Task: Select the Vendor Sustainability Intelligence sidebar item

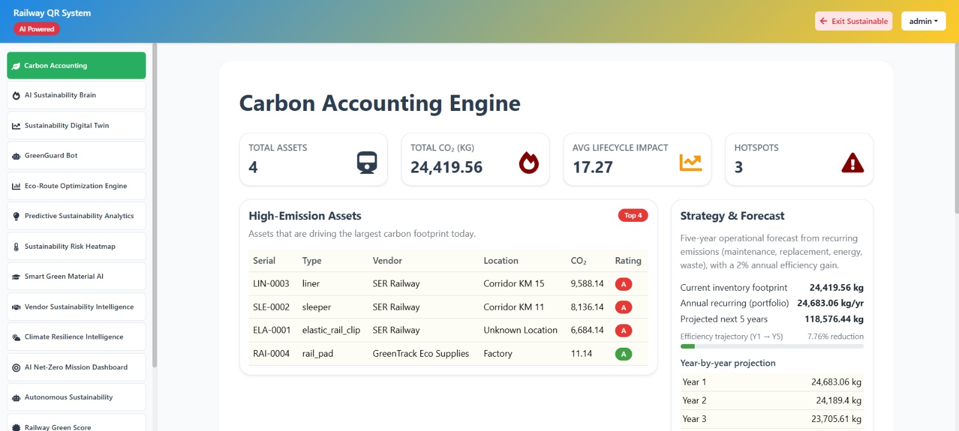Action: pos(76,307)
